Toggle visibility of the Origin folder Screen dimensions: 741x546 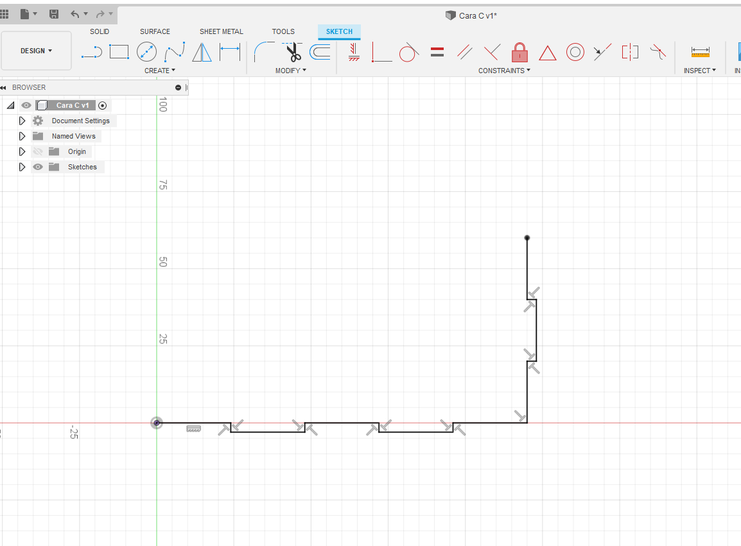38,151
